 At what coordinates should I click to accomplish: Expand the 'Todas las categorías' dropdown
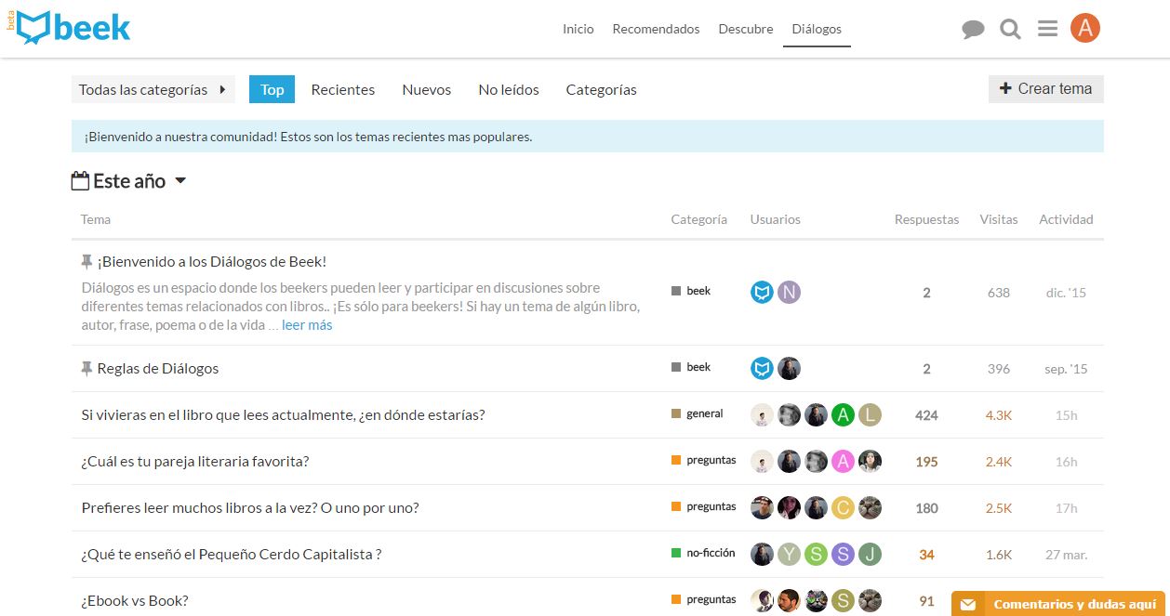click(153, 89)
